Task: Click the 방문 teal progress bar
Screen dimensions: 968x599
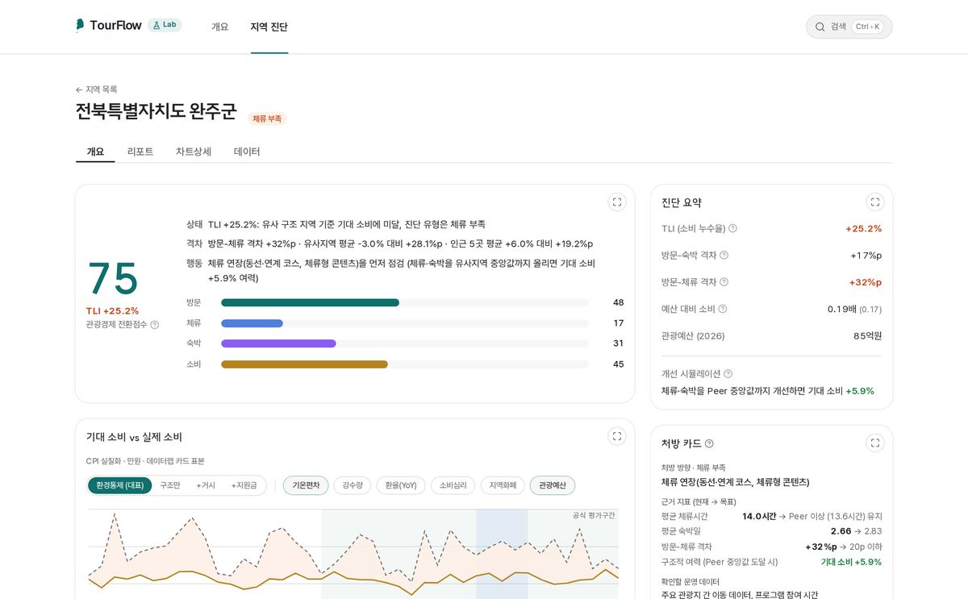Action: click(310, 303)
